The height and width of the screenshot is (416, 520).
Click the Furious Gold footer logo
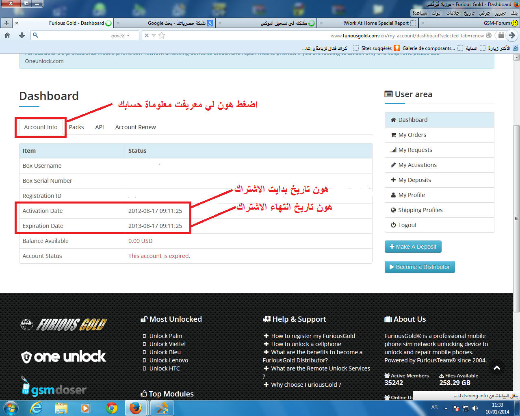[63, 325]
